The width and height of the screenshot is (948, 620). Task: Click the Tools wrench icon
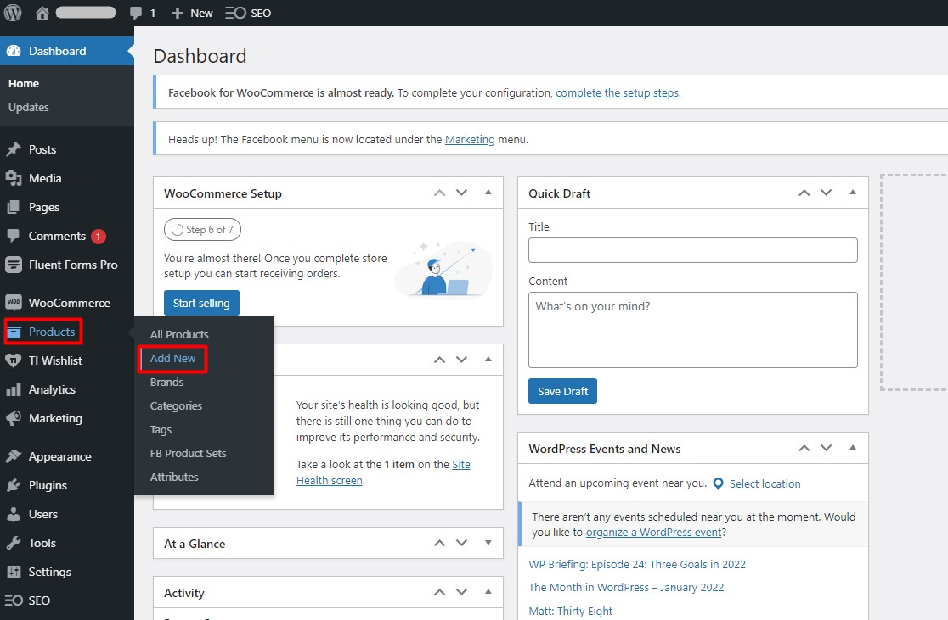click(14, 543)
